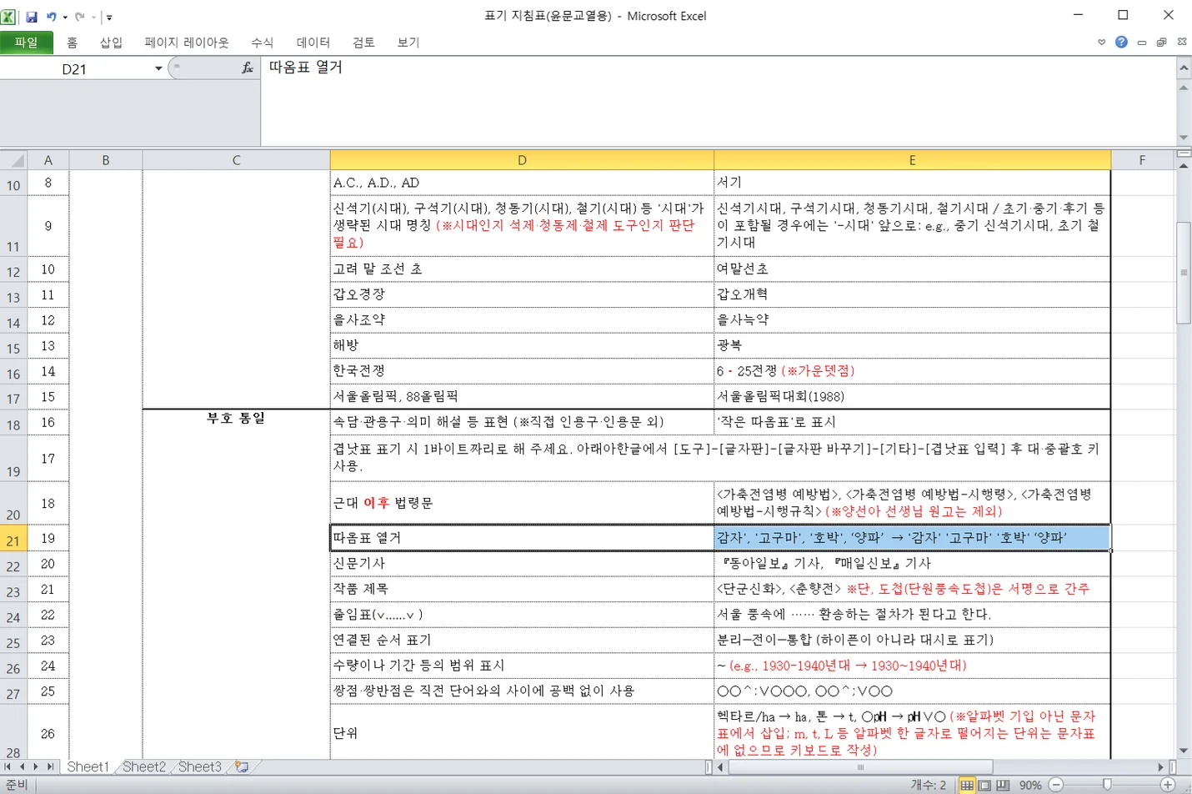Minimize the workbook window inside Excel
The image size is (1192, 794).
(1142, 42)
